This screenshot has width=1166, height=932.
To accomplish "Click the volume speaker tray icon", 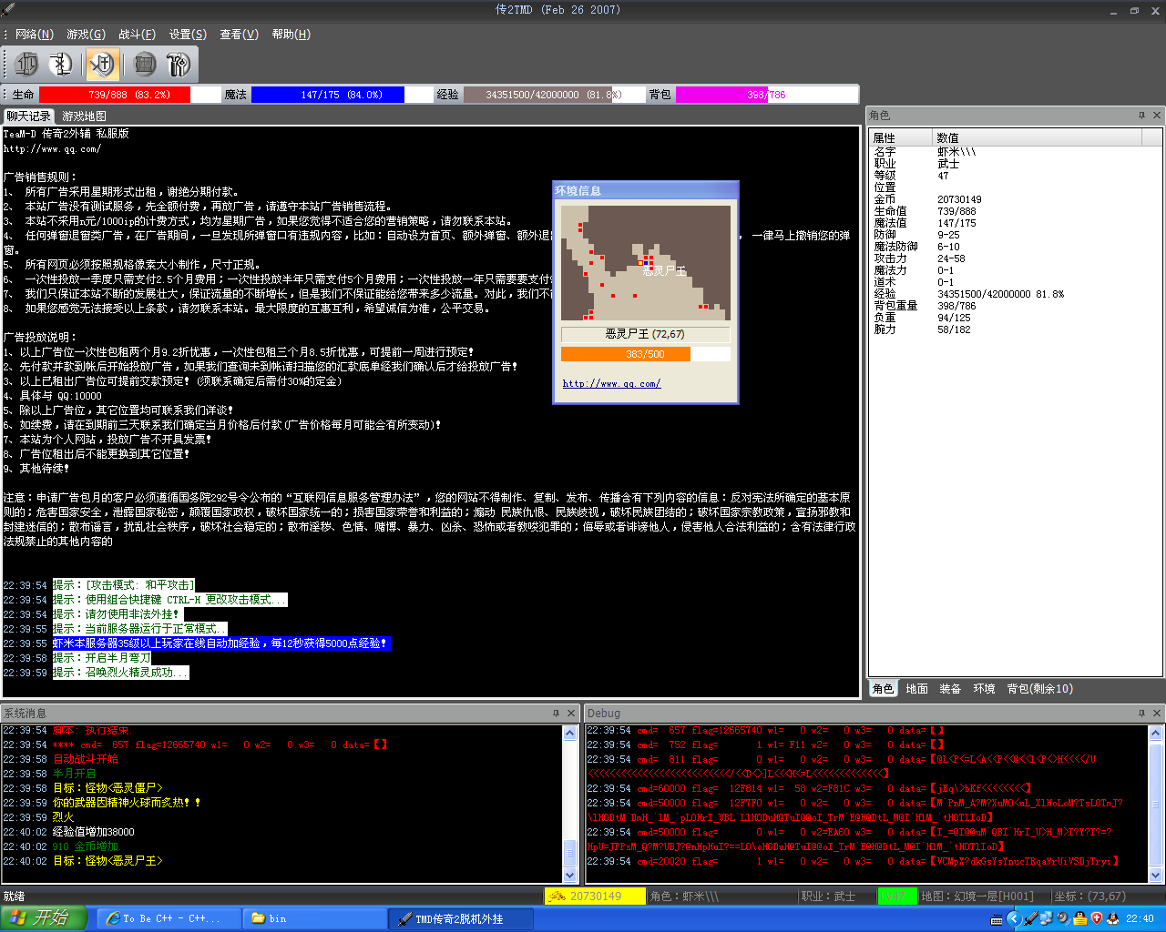I will 1063,918.
